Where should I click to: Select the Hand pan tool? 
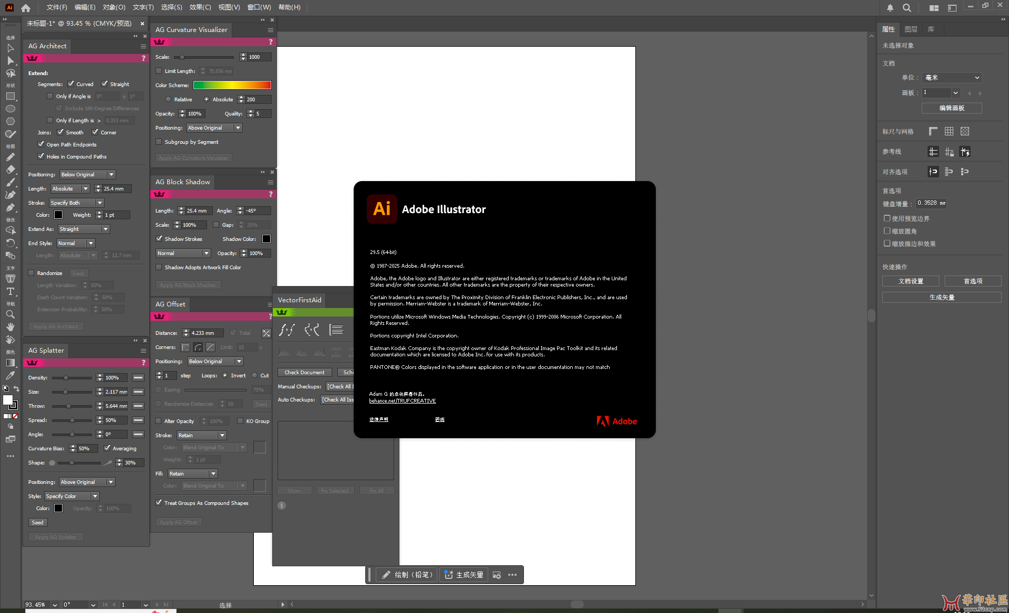(10, 327)
